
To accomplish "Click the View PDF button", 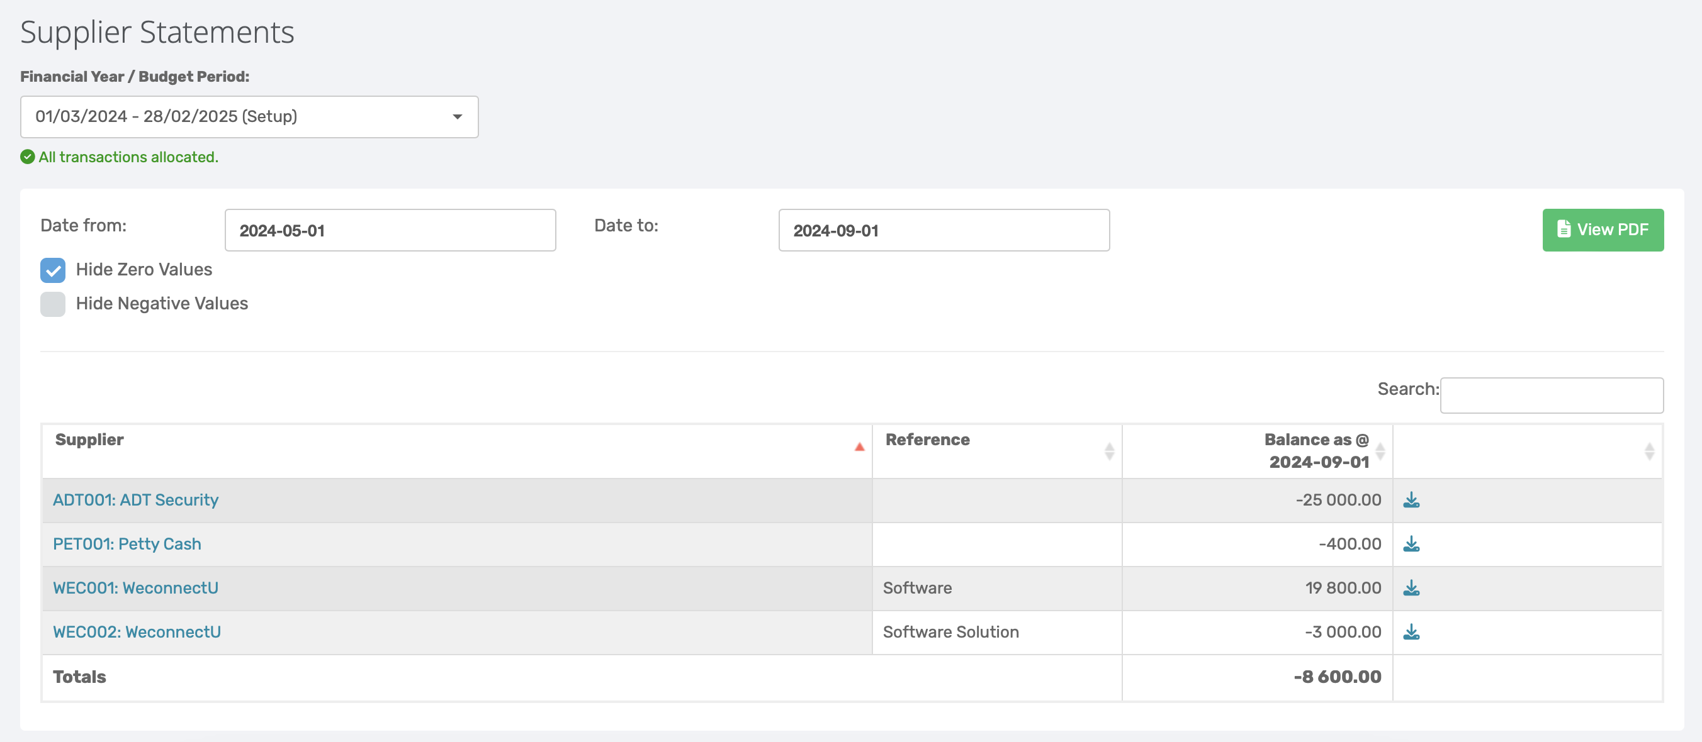I will pos(1602,230).
